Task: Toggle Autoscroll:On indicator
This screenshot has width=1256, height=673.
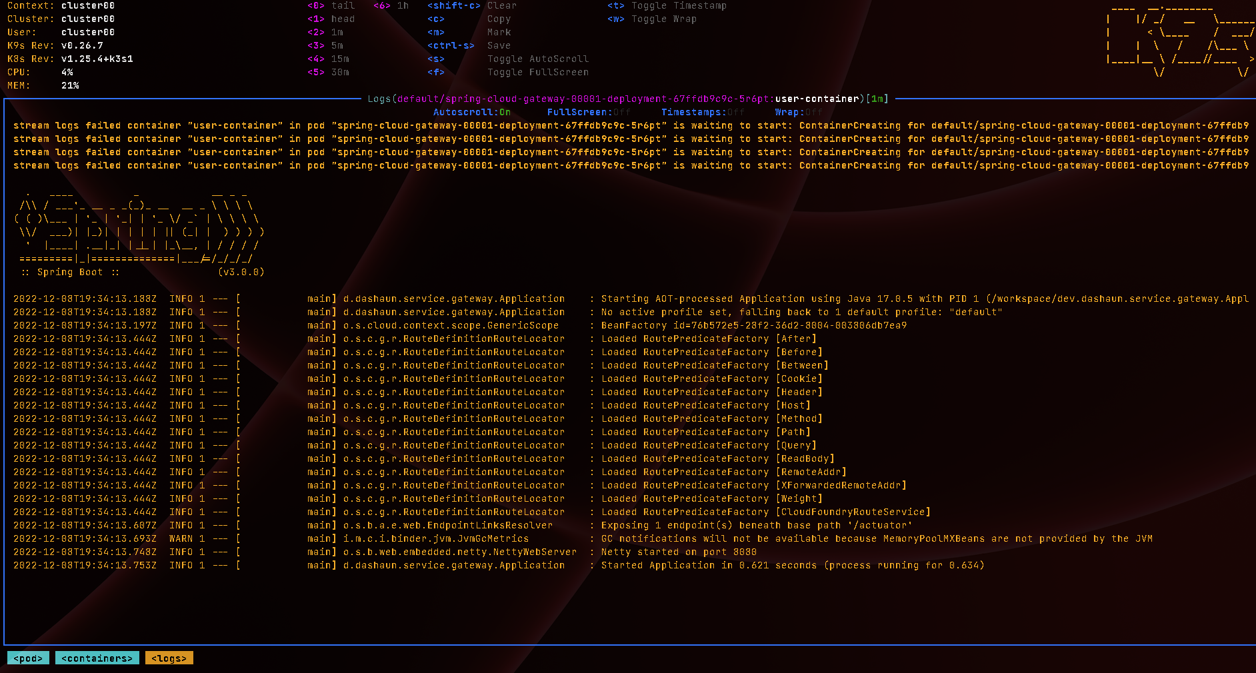Action: coord(472,113)
